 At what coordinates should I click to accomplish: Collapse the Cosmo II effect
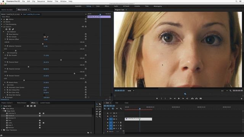2,27
